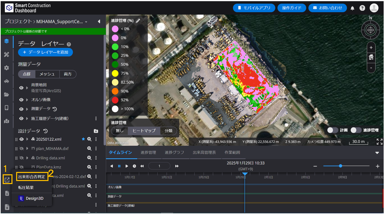Image resolution: width=385 pixels, height=214 pixels.
Task: Select 分類 progress display mode
Action: point(168,131)
